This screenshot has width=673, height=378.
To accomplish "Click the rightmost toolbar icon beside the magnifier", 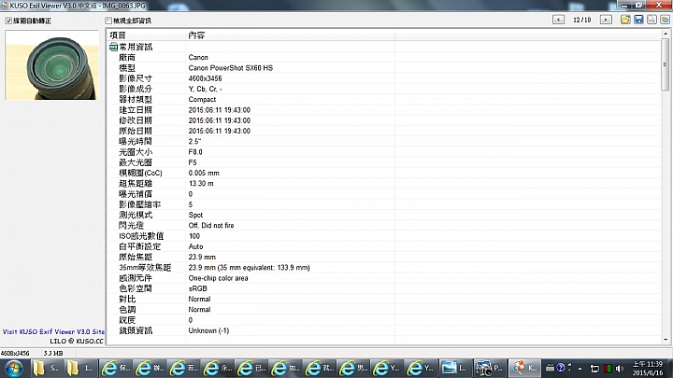I will pyautogui.click(x=665, y=20).
